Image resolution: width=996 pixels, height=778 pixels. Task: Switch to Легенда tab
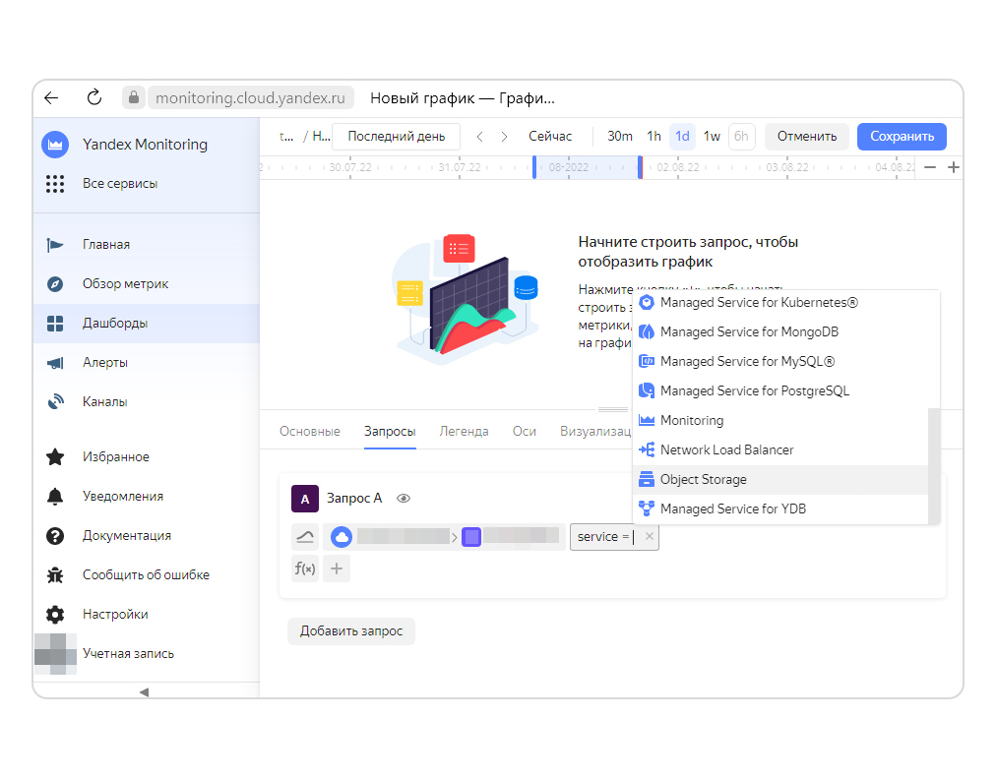pos(465,432)
